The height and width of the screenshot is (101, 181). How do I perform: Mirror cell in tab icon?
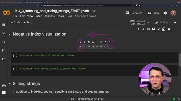click(x=164, y=29)
